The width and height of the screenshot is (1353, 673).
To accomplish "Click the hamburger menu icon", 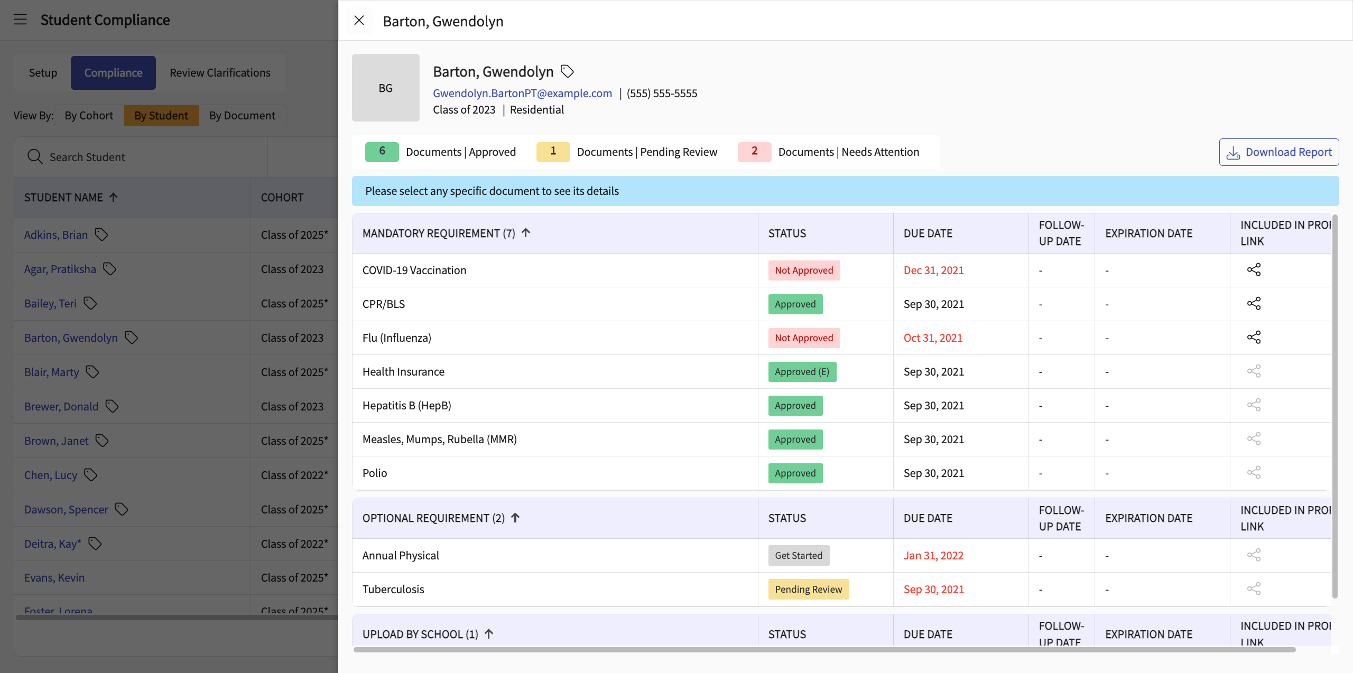I will [x=20, y=20].
